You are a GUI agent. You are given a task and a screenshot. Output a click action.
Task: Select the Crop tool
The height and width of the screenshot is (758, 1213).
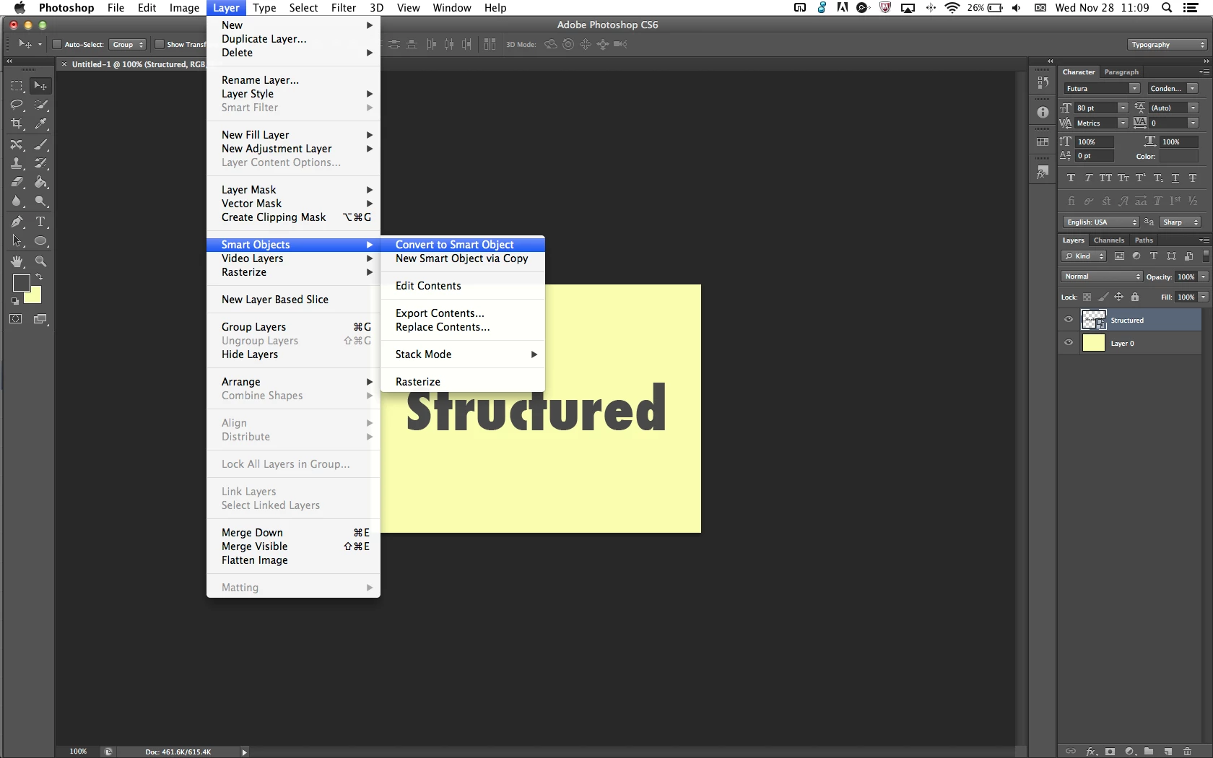[17, 124]
